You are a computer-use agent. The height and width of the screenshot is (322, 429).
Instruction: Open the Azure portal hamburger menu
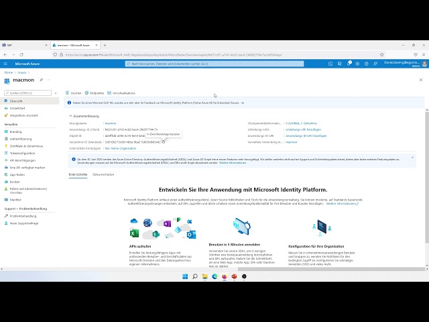pyautogui.click(x=5, y=64)
